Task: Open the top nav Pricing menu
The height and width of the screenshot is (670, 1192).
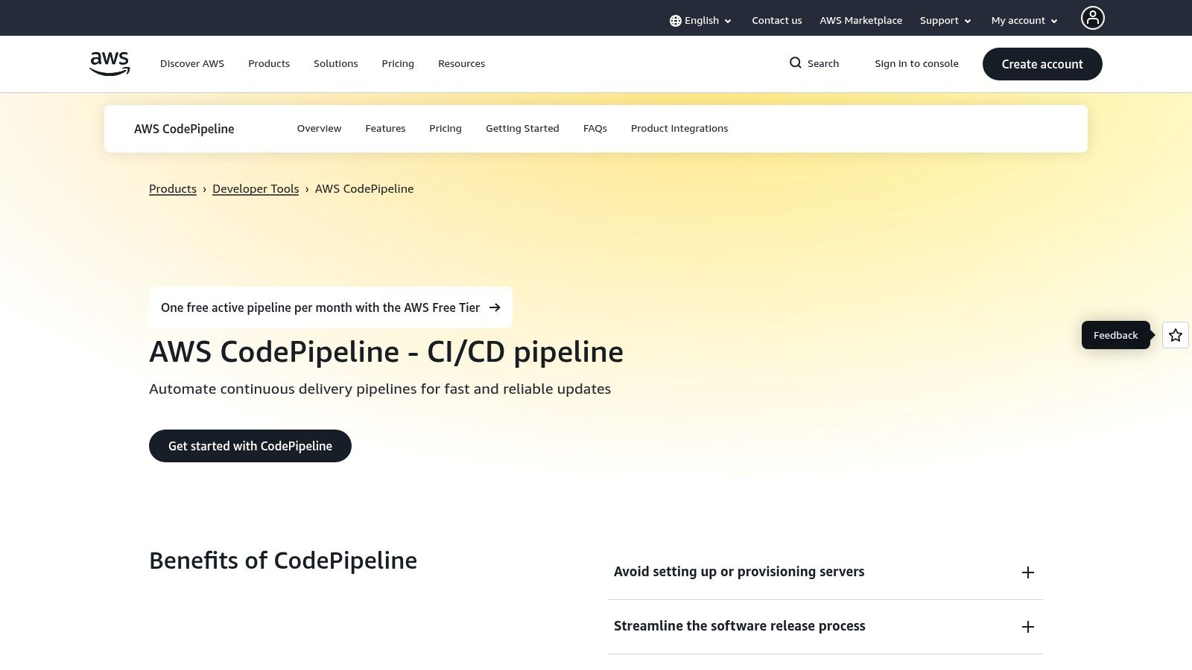Action: pos(398,64)
